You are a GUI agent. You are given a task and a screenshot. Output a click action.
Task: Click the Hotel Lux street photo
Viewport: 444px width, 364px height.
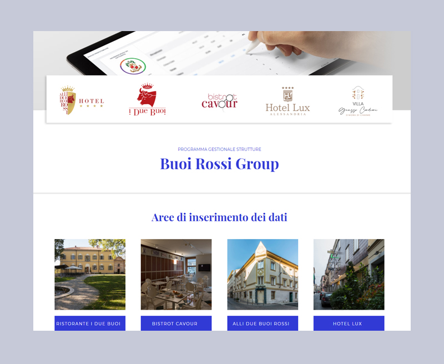(349, 274)
